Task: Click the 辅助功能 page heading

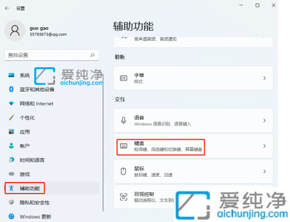Action: [133, 26]
